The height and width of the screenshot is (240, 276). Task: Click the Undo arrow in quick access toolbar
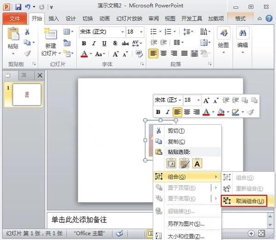[28, 7]
